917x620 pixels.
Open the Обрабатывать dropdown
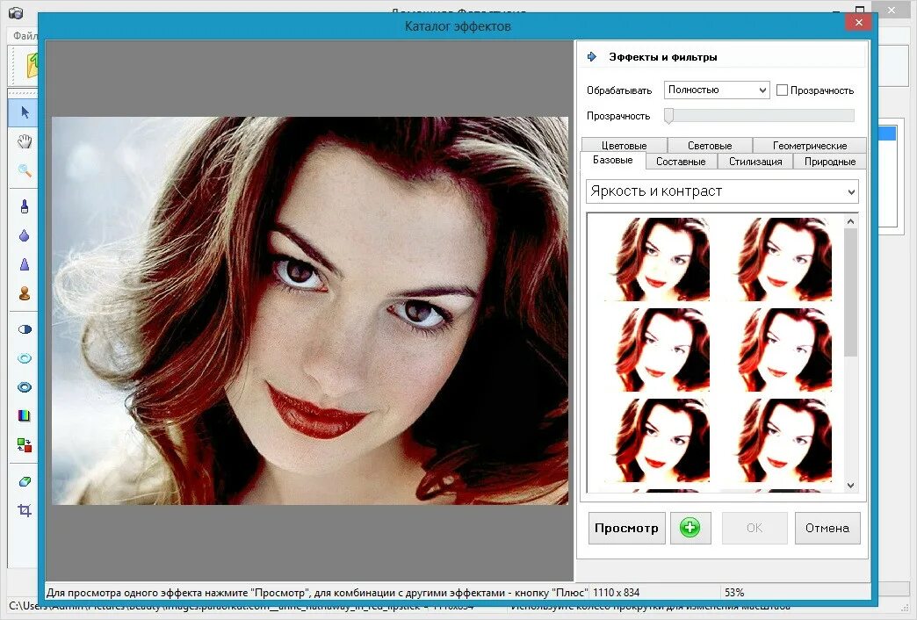(716, 90)
